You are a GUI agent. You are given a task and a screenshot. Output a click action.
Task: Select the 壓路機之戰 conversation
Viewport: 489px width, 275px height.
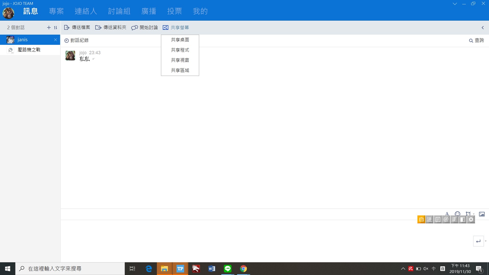click(29, 50)
